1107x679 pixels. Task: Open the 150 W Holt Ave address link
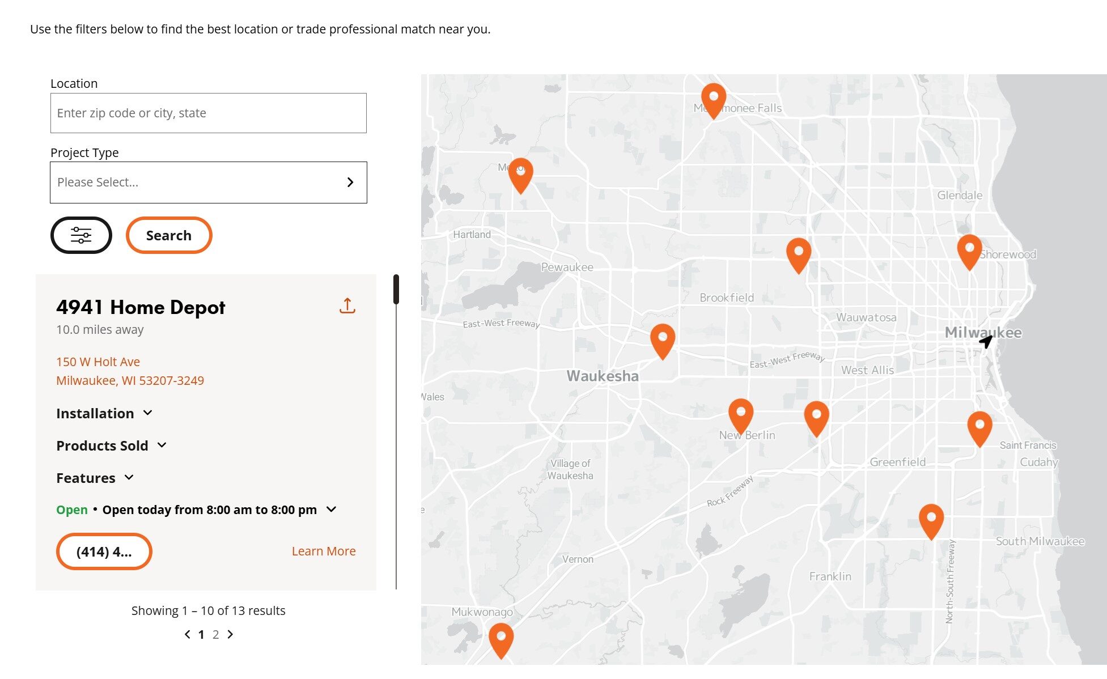(x=130, y=371)
